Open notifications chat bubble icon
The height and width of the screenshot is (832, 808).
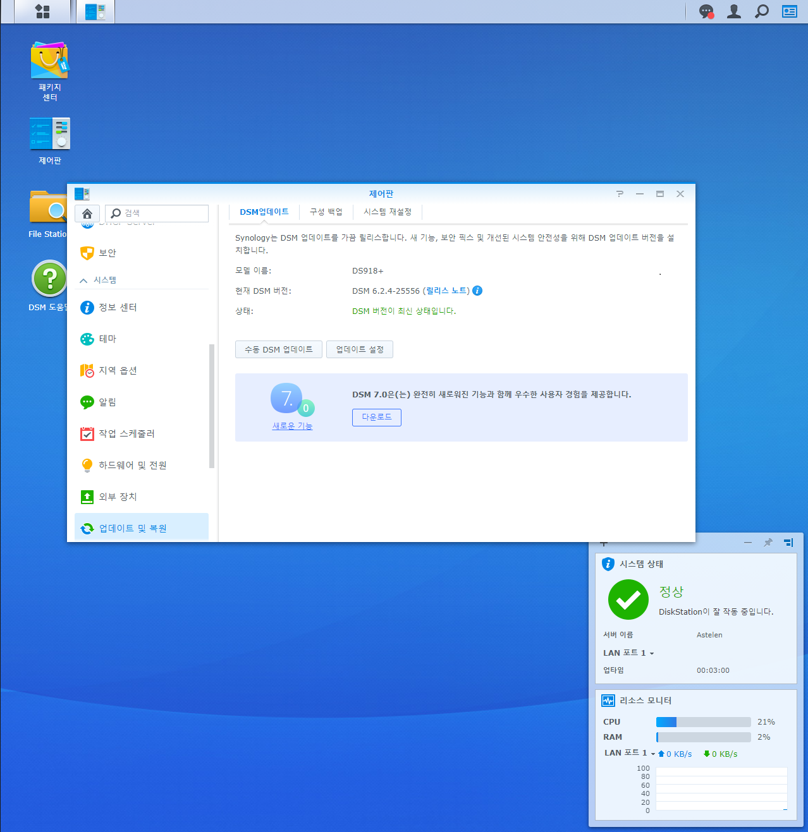click(706, 11)
